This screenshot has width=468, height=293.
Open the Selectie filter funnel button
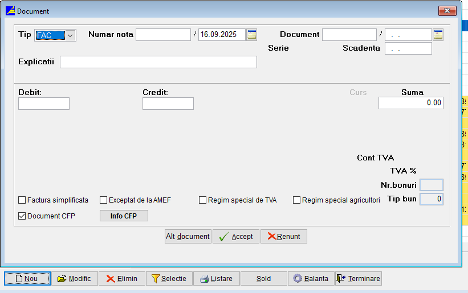click(169, 279)
